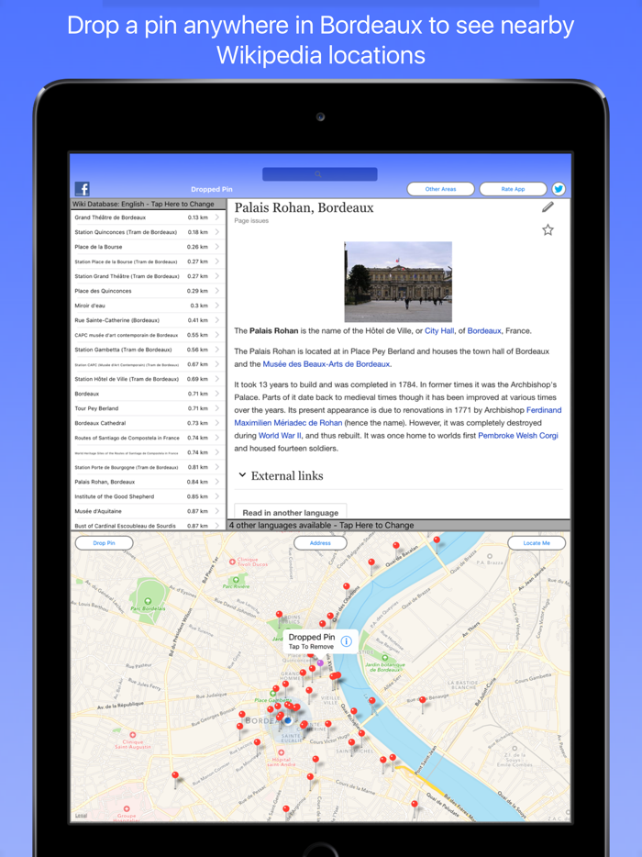Tap the Read in another language button
Image resolution: width=642 pixels, height=857 pixels.
[290, 512]
